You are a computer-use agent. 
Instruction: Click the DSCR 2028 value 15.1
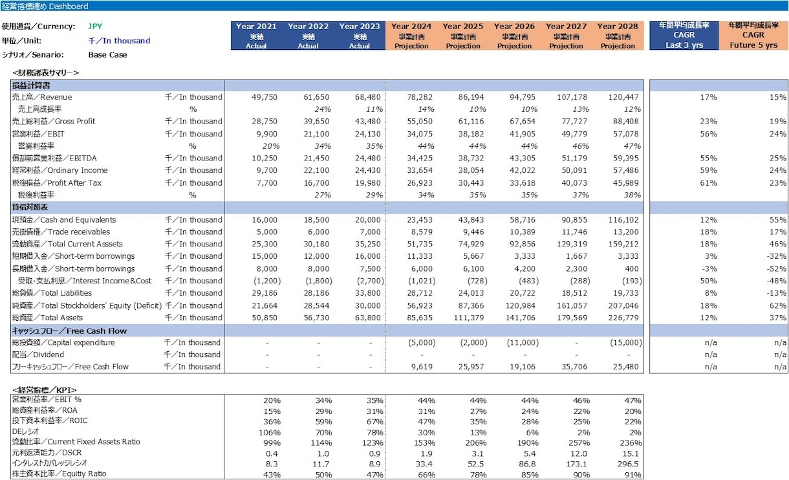(x=632, y=453)
